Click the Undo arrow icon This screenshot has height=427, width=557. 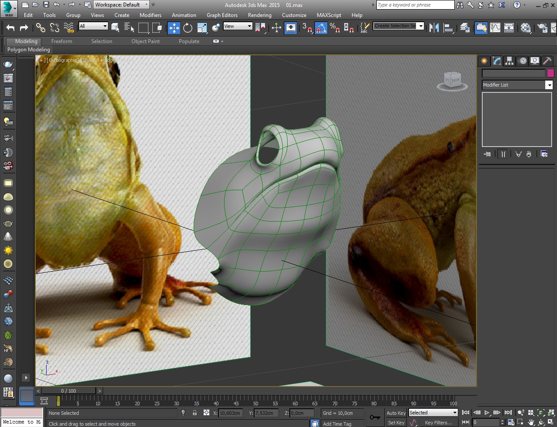tap(10, 28)
